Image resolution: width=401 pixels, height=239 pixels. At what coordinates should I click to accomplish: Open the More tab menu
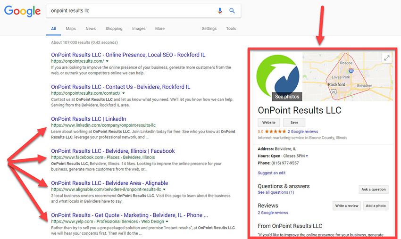coord(160,29)
